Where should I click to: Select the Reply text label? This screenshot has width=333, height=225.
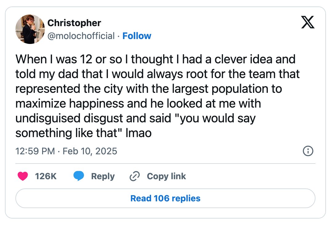click(x=103, y=176)
